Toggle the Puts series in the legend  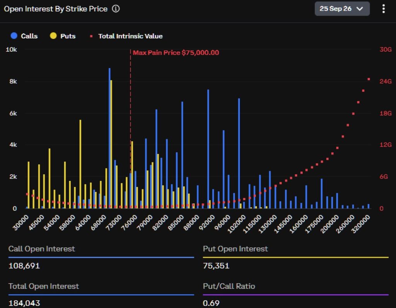click(63, 36)
